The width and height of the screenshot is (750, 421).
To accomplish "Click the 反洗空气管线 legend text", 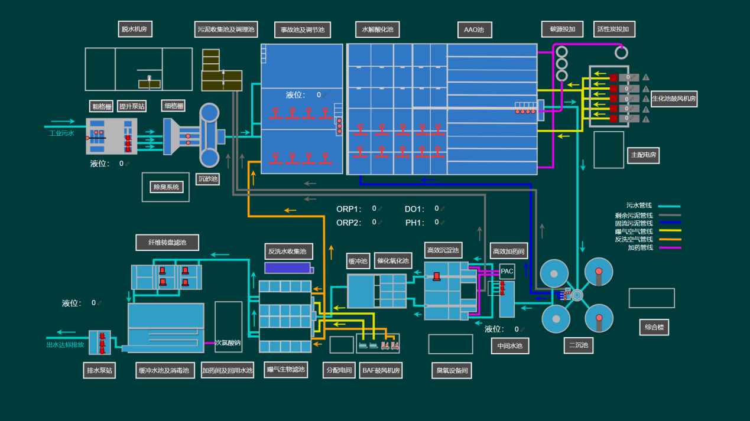I will coord(634,239).
